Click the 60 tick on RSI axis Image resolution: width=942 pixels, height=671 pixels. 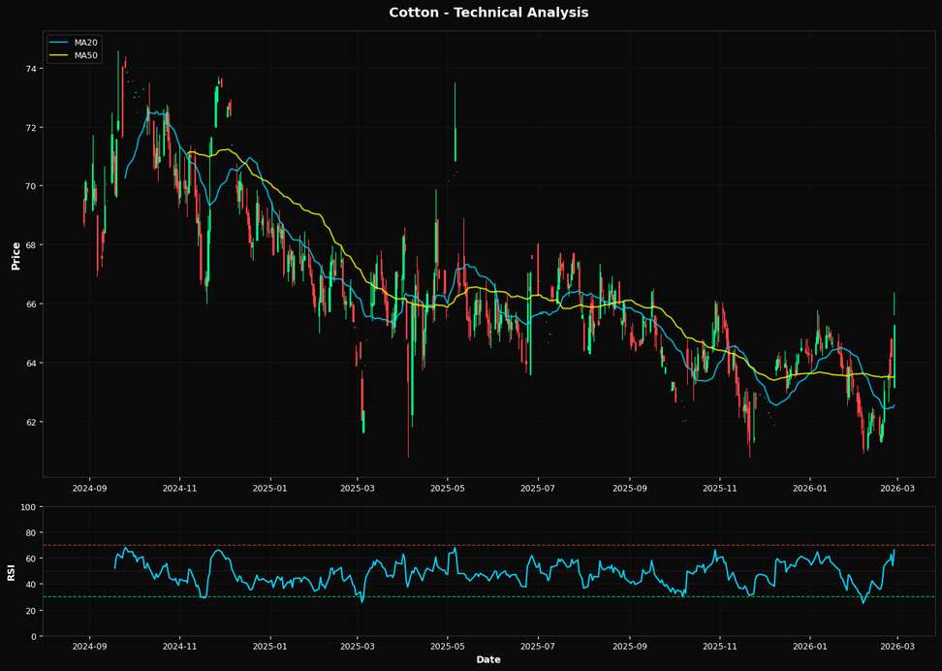pyautogui.click(x=32, y=559)
